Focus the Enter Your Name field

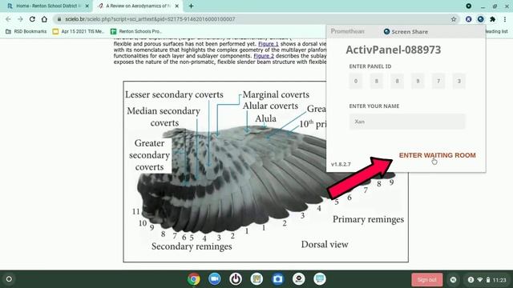pos(407,122)
